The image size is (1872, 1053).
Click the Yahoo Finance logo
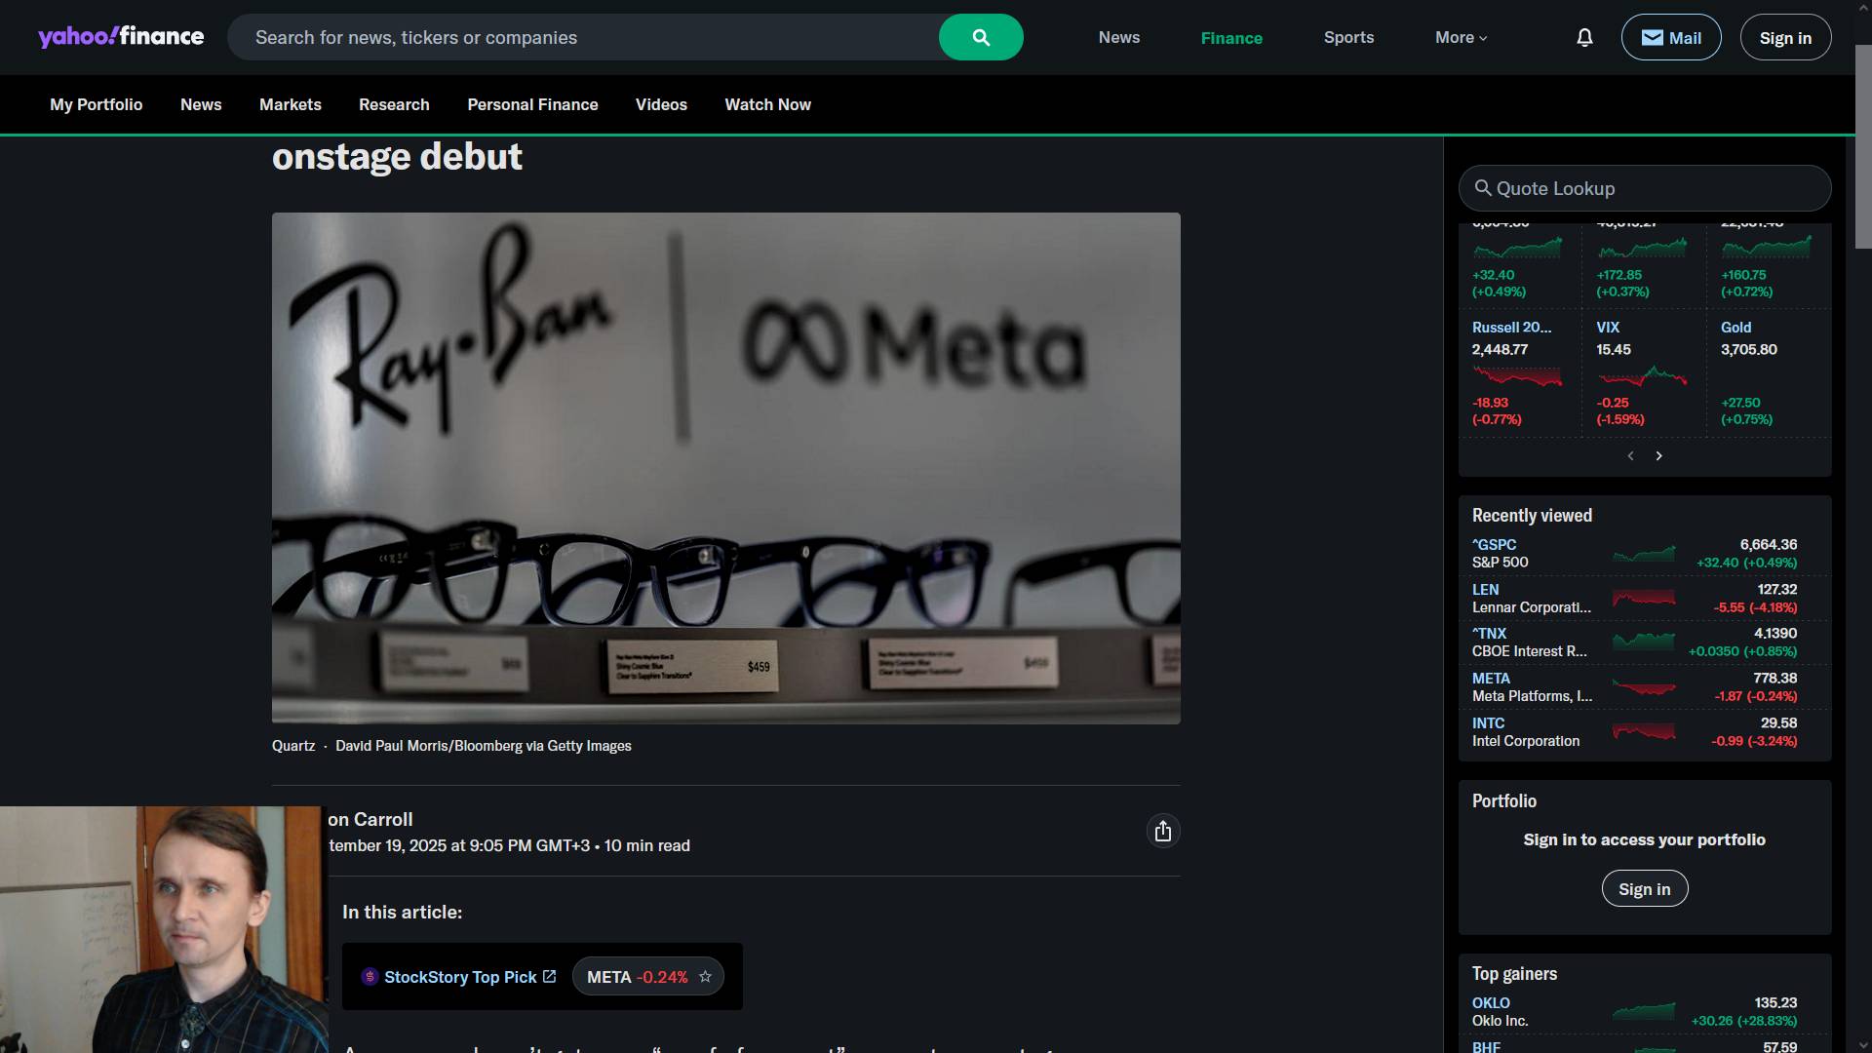coord(121,37)
